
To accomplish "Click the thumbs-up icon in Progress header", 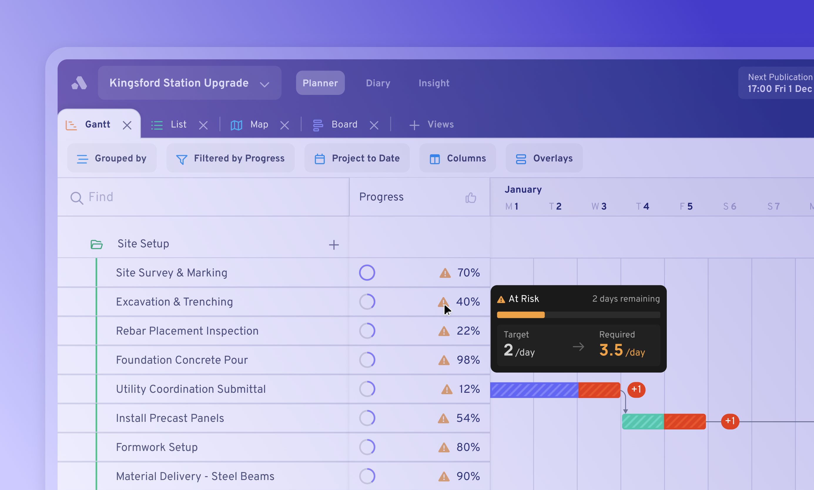I will click(470, 197).
